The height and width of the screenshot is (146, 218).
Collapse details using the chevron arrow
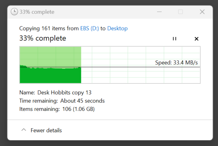pos(23,130)
